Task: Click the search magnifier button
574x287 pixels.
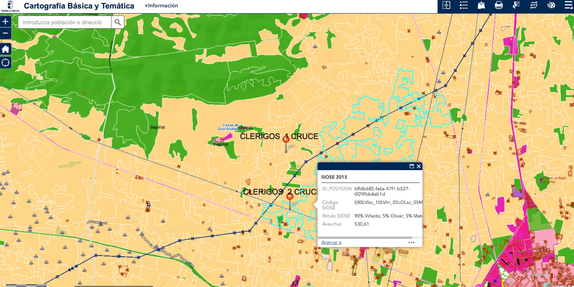Action: (x=118, y=22)
